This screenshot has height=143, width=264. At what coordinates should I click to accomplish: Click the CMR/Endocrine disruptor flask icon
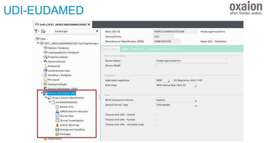coord(57,111)
